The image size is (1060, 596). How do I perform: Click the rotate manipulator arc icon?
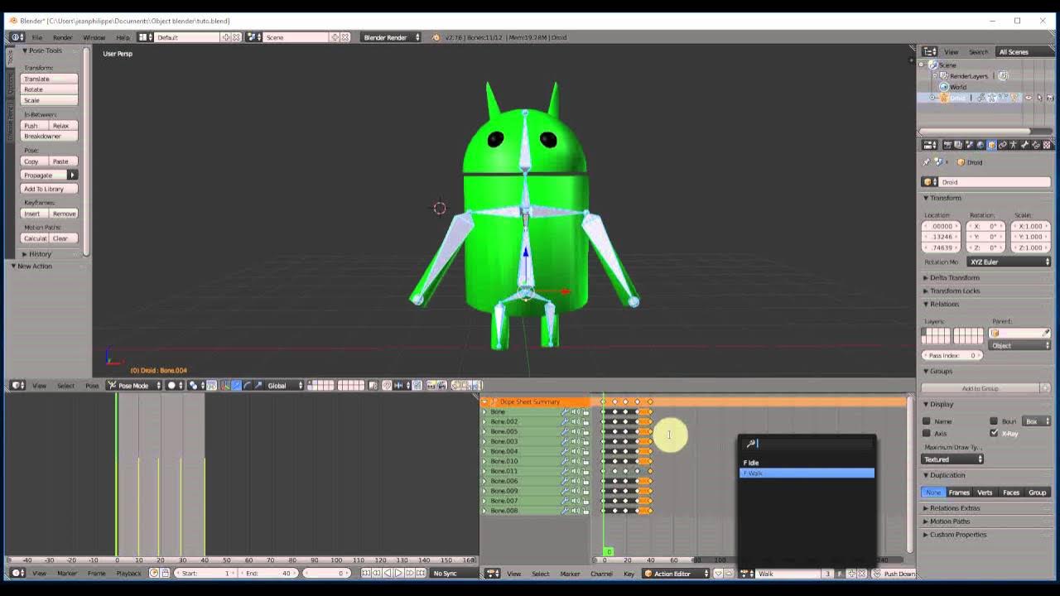click(x=247, y=385)
